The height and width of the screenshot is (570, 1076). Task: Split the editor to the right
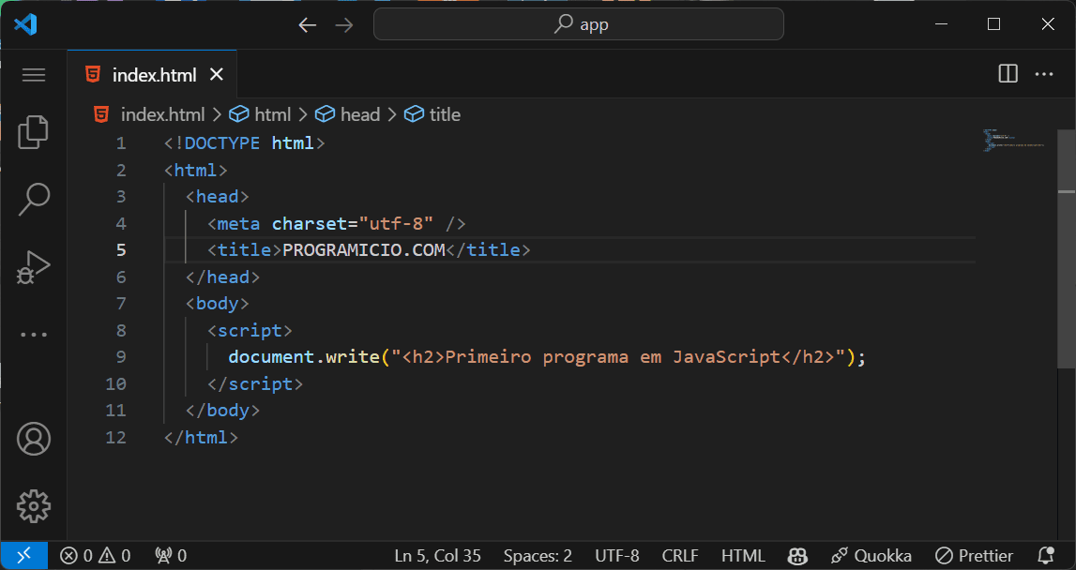pyautogui.click(x=1008, y=74)
